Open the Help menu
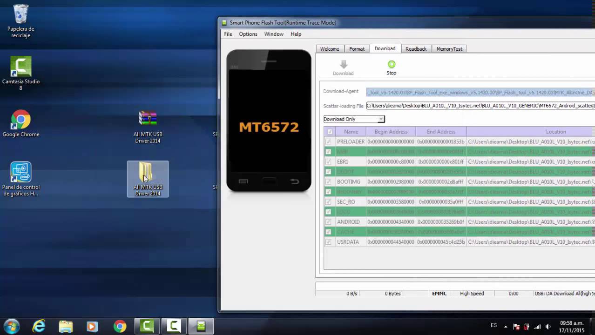 tap(296, 34)
